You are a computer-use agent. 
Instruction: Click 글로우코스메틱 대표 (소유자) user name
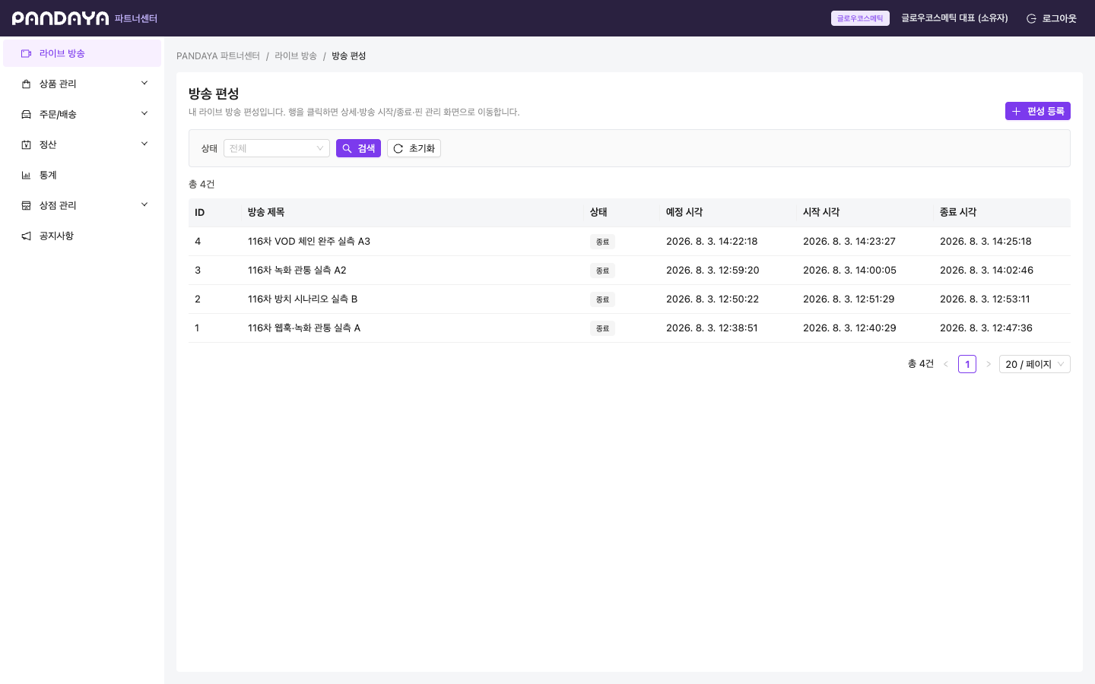click(954, 18)
